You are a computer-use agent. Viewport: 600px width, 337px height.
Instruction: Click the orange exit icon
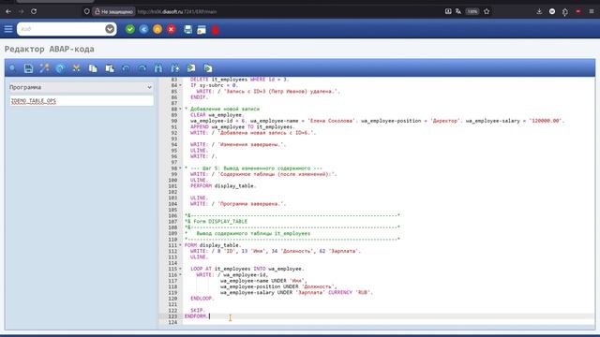[157, 29]
